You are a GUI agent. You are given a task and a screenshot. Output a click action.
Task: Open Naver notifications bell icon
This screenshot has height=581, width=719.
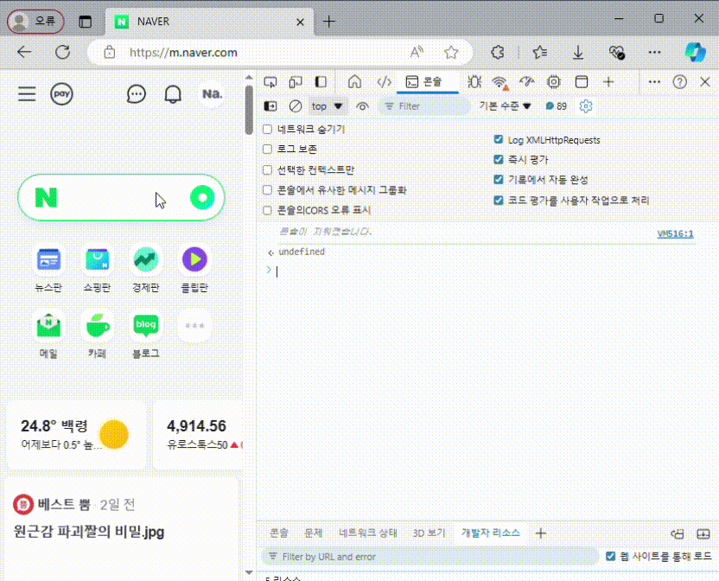173,94
